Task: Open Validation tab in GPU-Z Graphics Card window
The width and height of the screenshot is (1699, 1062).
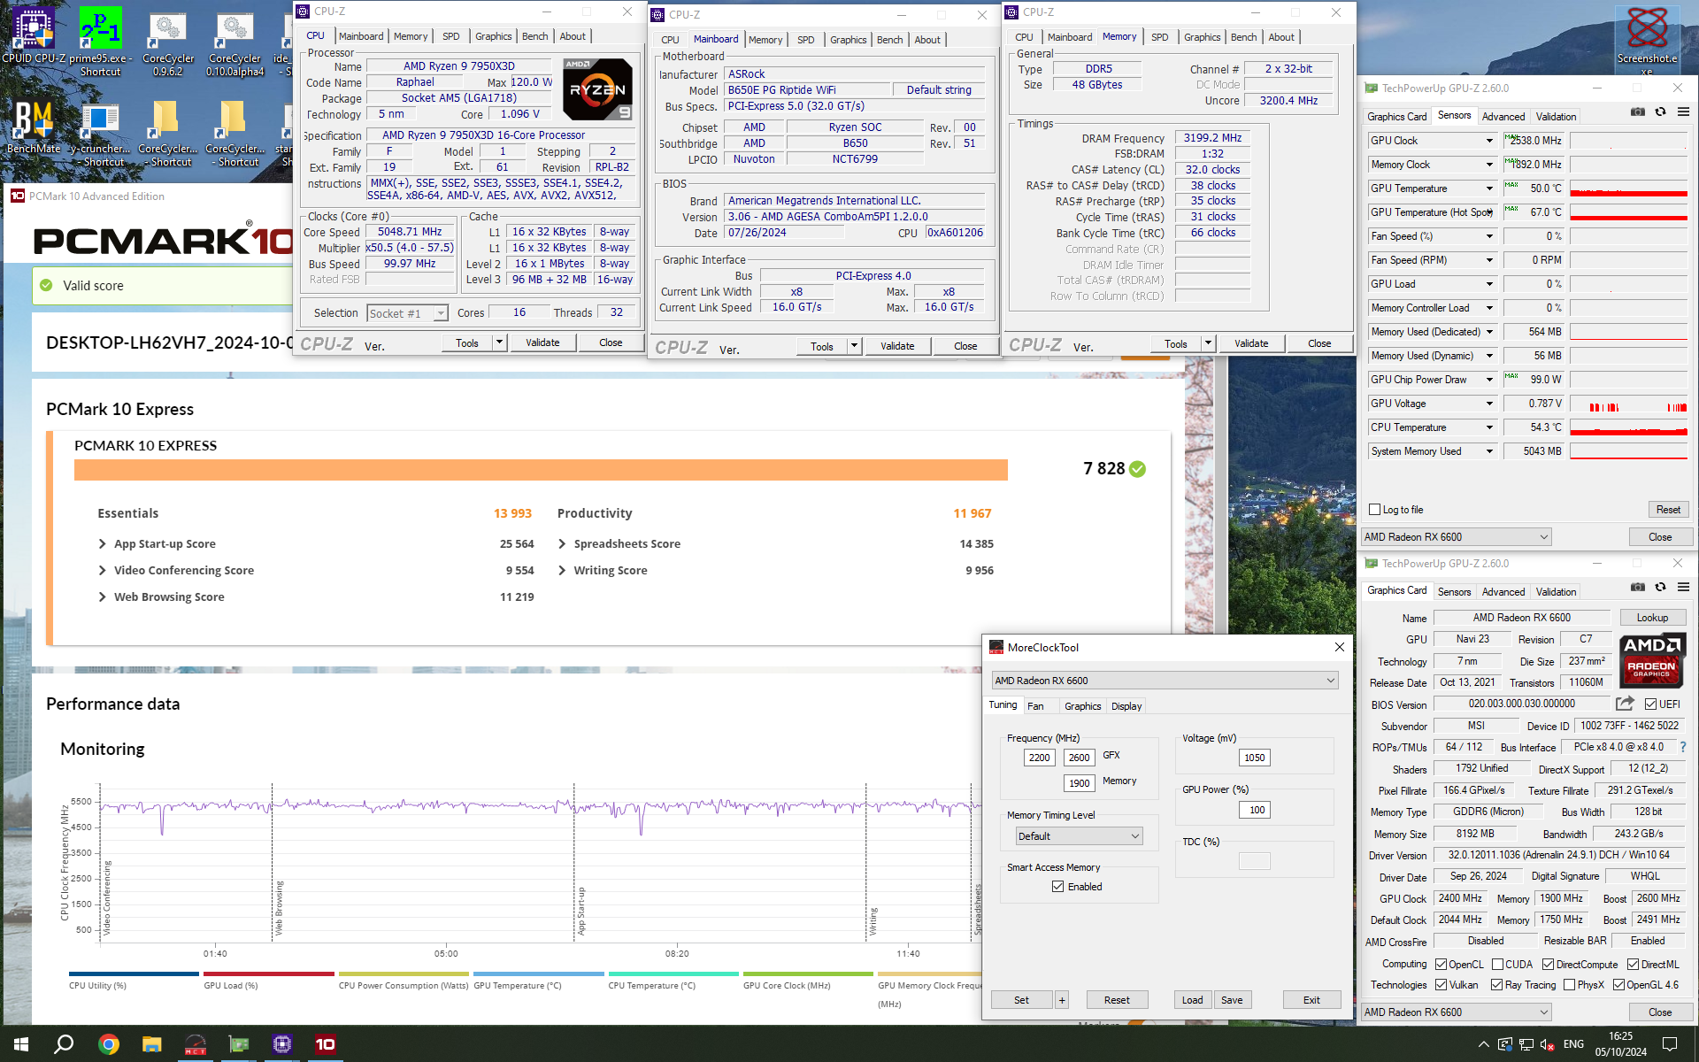Action: coord(1556,592)
